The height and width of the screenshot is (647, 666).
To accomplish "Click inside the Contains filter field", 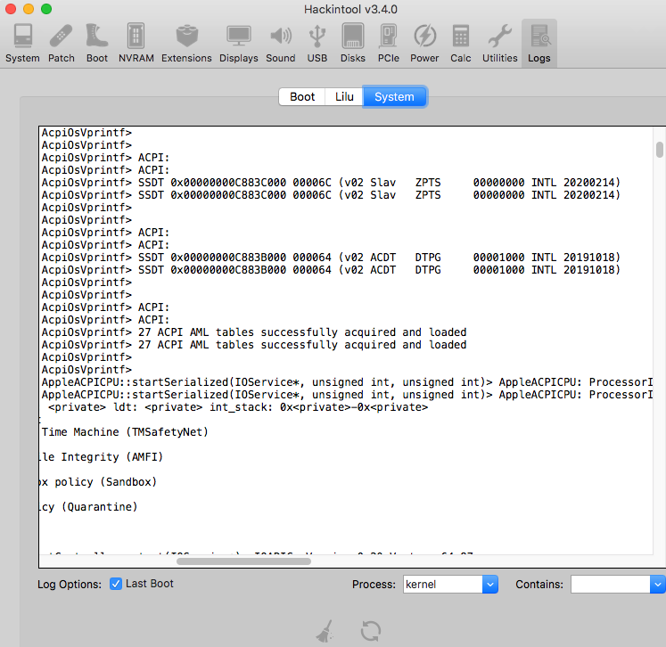I will 611,585.
